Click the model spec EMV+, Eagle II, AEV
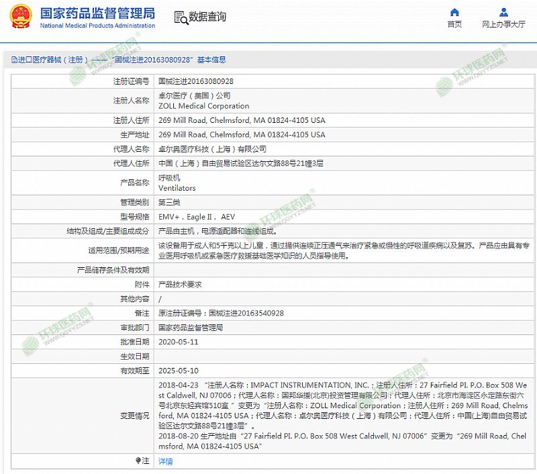 [x=197, y=217]
